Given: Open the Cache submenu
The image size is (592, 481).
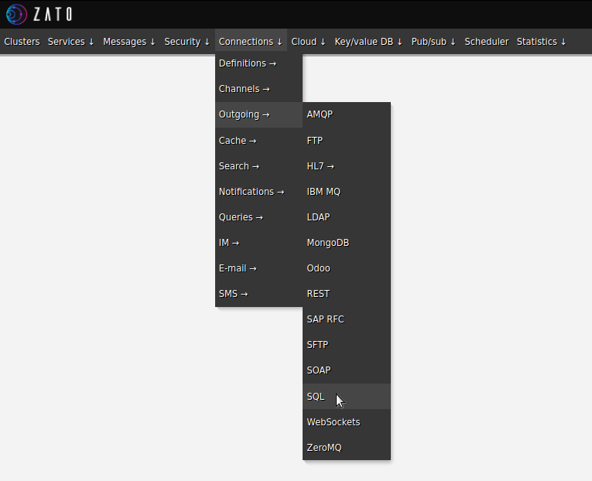Looking at the screenshot, I should 258,141.
